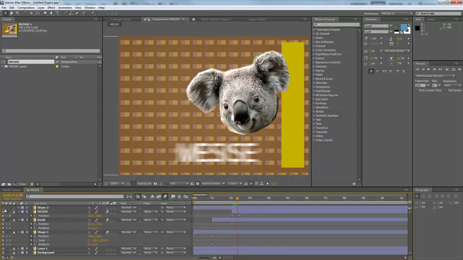The height and width of the screenshot is (260, 463).
Task: Start playback in the Preview panel
Action: 429,69
